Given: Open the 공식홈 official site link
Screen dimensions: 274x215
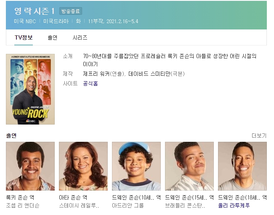Looking at the screenshot, I should pyautogui.click(x=90, y=83).
